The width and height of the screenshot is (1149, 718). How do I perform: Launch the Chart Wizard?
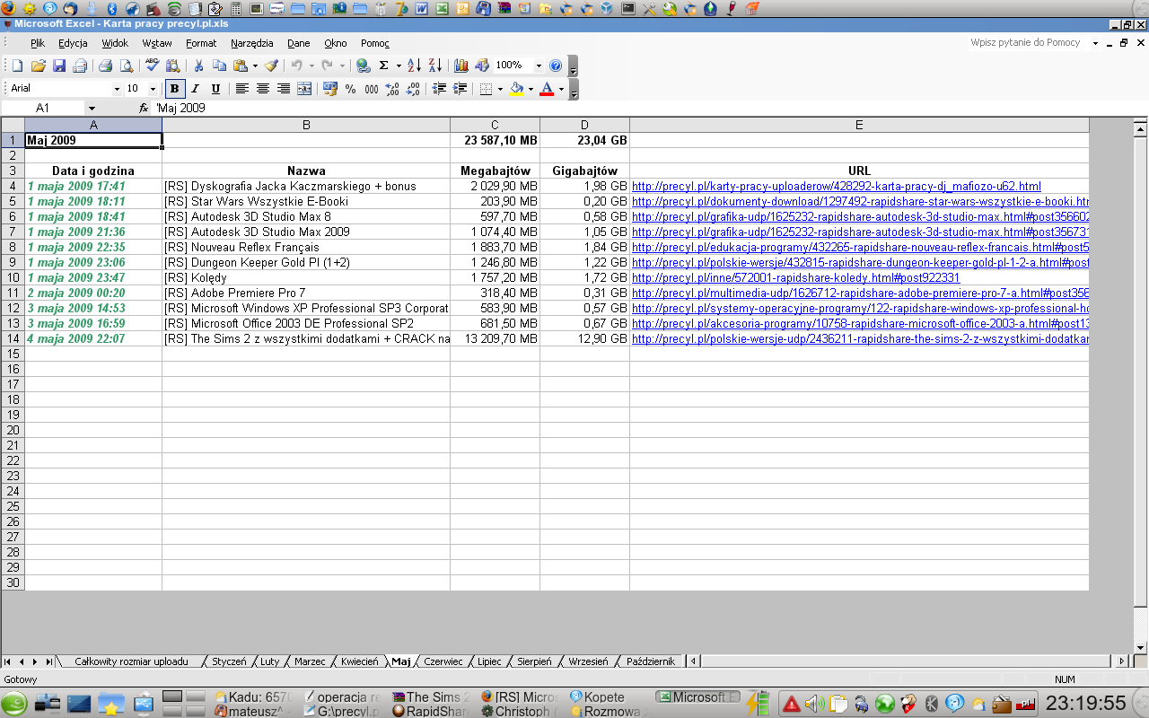click(x=461, y=66)
